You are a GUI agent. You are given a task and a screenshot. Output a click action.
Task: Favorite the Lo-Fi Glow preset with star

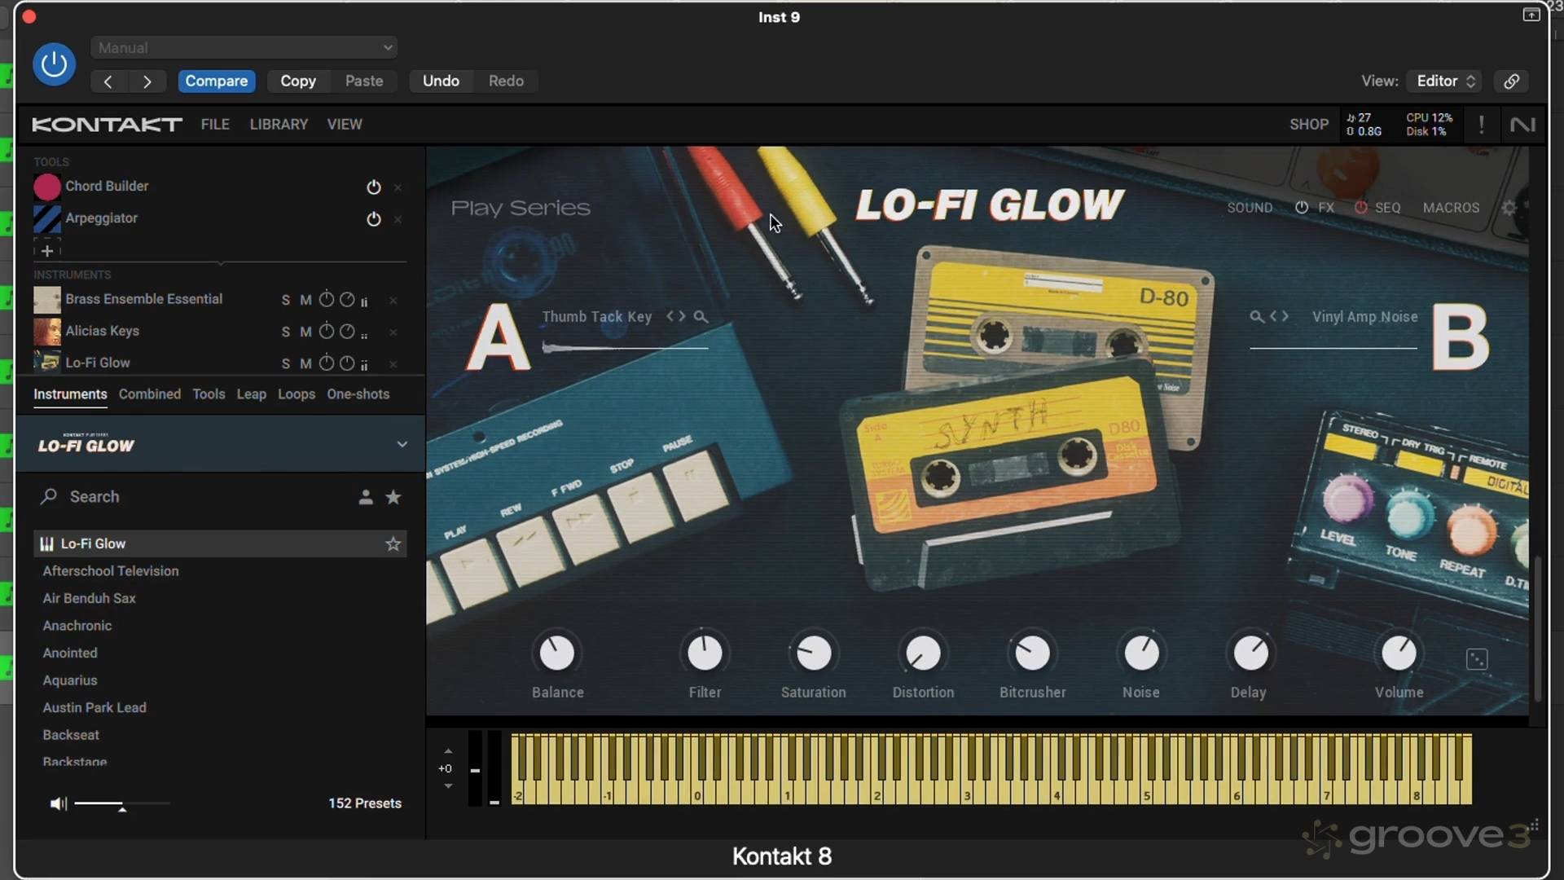pyautogui.click(x=393, y=543)
